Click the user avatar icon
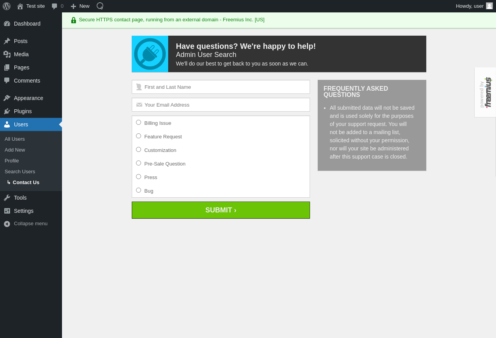Screen dimensions: 496x338 click(489, 6)
